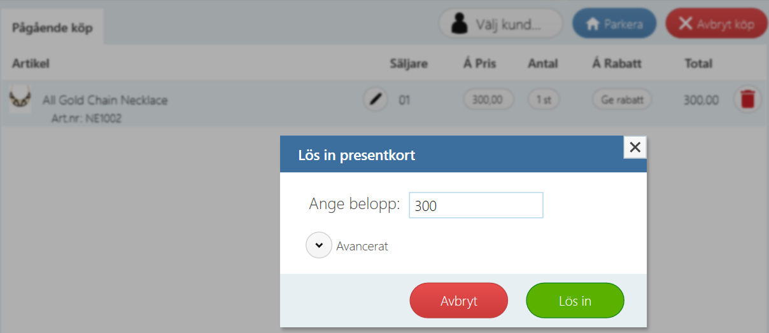The width and height of the screenshot is (769, 333).
Task: Click the 300,00 unit price pill
Action: (488, 100)
